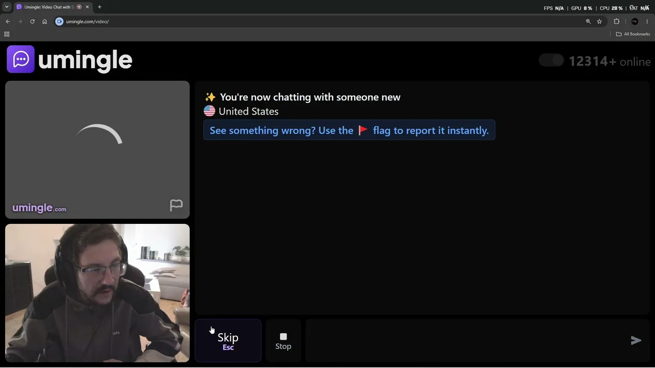Screen dimensions: 655x368
Task: Click the 'United States' country label
Action: (x=248, y=111)
